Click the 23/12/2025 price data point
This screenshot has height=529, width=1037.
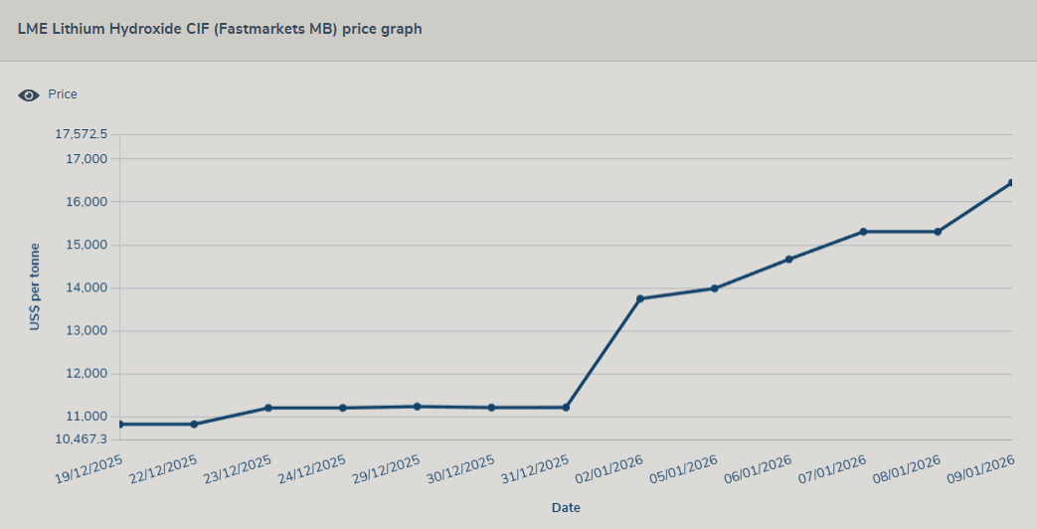pos(268,408)
